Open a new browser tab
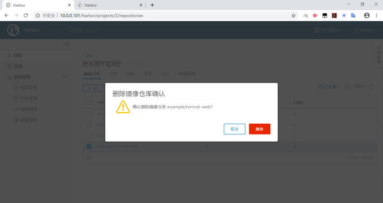Viewport: 383px width, 203px height. point(152,5)
